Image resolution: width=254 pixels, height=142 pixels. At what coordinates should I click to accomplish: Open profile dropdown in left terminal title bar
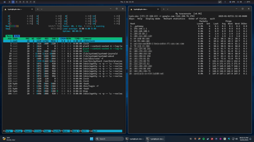click(x=42, y=9)
